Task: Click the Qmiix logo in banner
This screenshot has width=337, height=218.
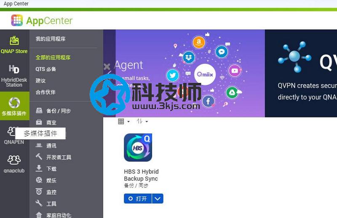Action: click(205, 74)
